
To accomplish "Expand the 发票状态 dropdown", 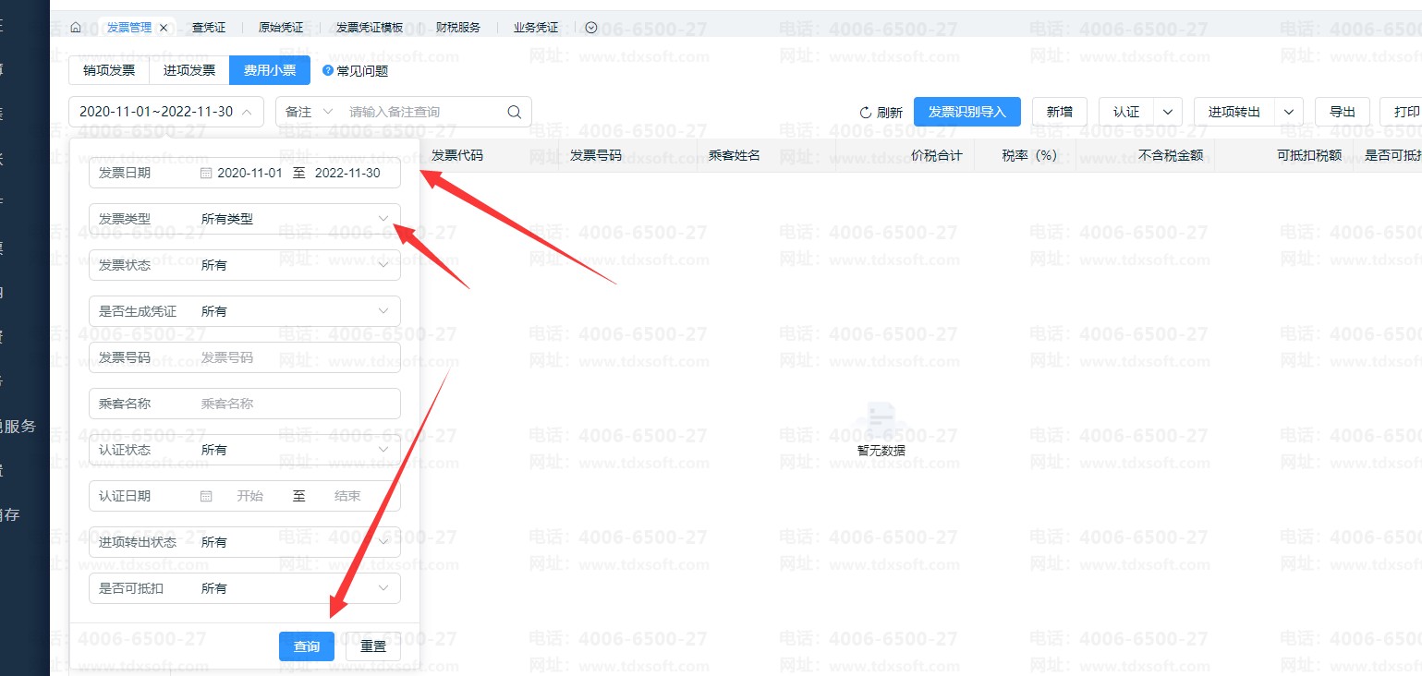I will 383,265.
